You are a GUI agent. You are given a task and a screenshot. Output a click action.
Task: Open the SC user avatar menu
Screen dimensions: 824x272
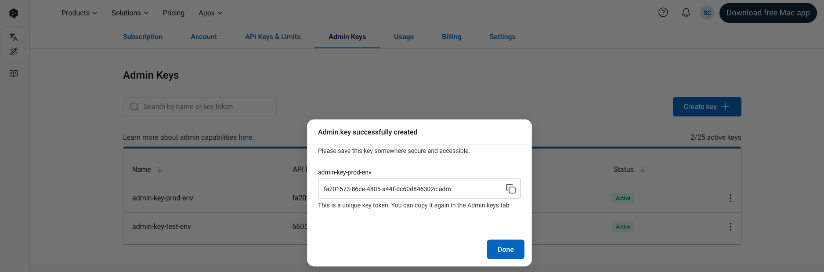pyautogui.click(x=707, y=13)
